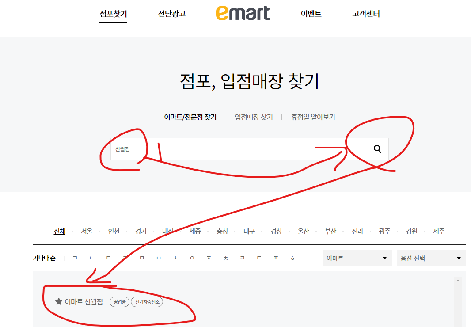
Task: Open the 점포찾기 menu
Action: click(x=113, y=14)
